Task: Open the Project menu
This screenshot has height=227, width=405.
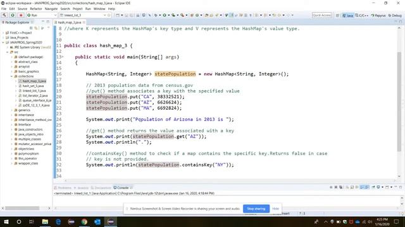Action: [x=77, y=9]
